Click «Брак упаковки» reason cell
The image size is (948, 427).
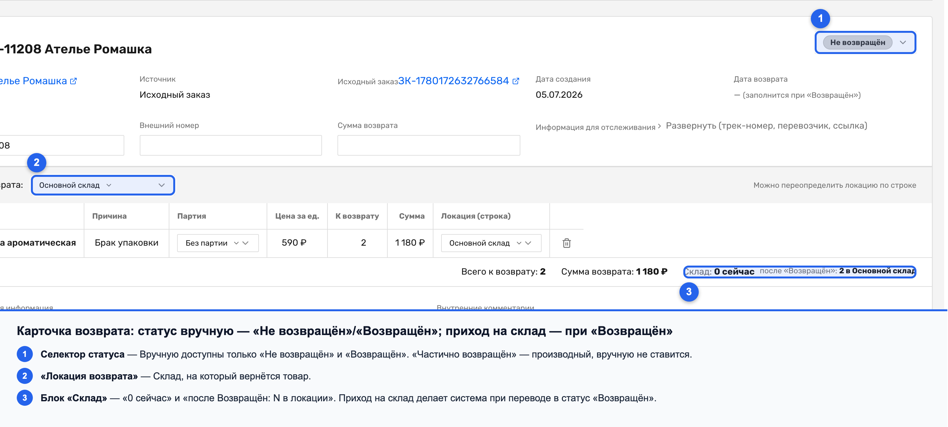coord(127,242)
